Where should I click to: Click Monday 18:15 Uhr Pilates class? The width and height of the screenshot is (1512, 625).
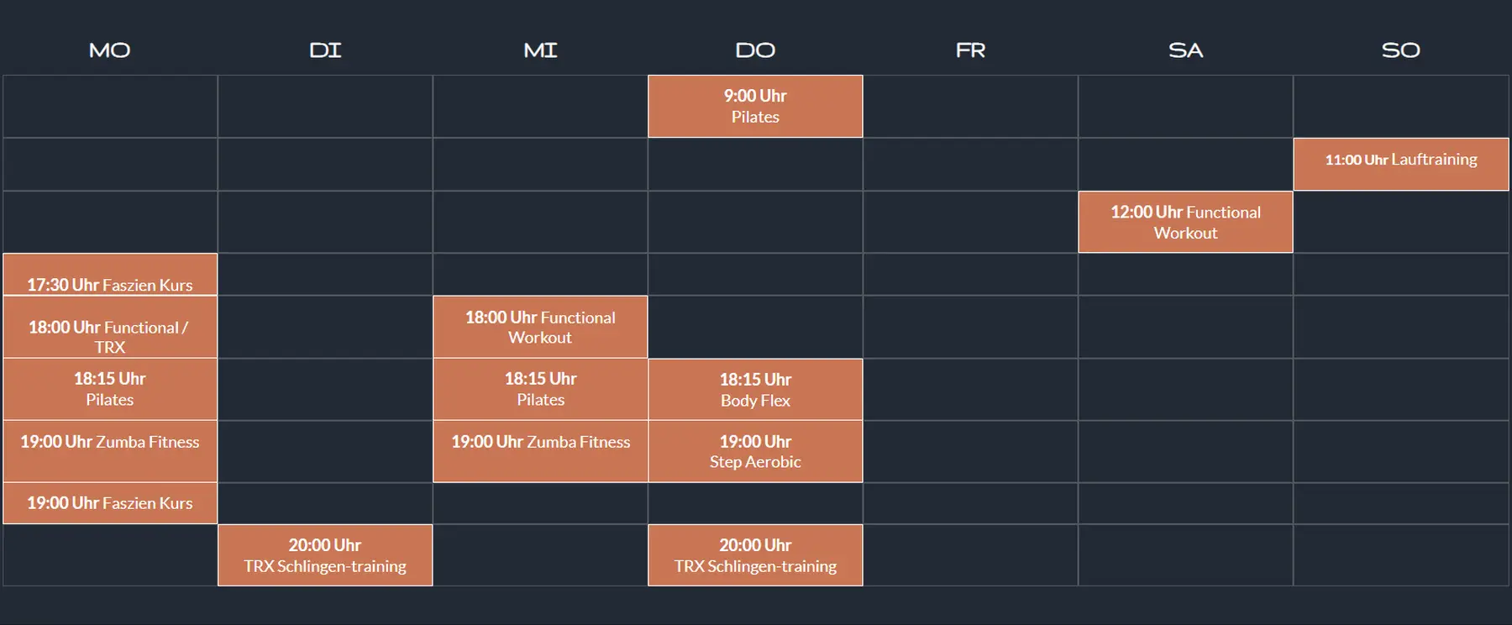tap(110, 389)
